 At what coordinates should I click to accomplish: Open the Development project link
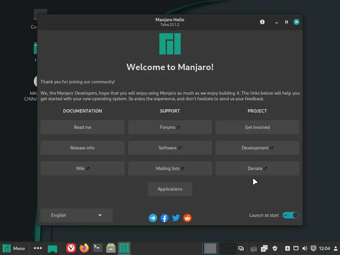pos(257,148)
